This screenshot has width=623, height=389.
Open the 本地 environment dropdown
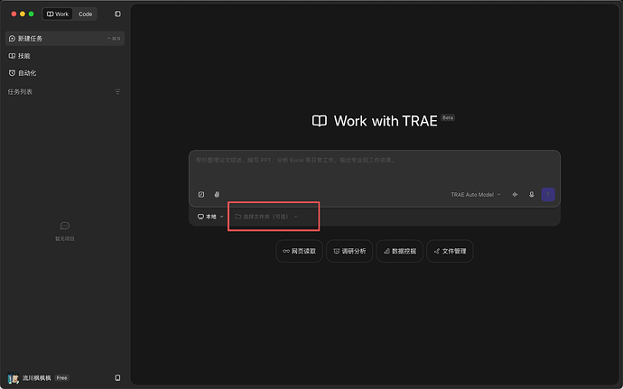coord(210,217)
